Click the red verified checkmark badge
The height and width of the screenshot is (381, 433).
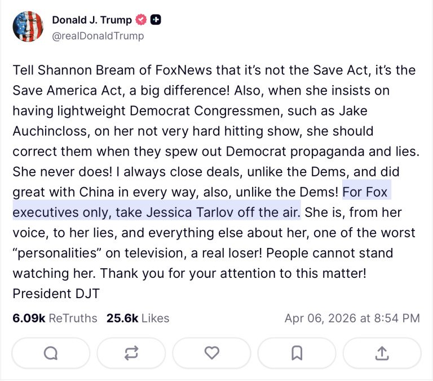pos(141,20)
